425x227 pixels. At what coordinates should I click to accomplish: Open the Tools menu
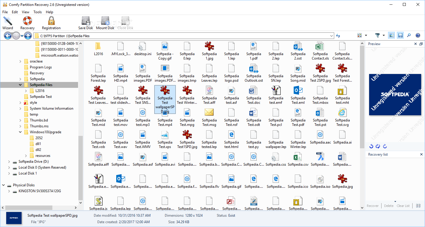click(38, 12)
